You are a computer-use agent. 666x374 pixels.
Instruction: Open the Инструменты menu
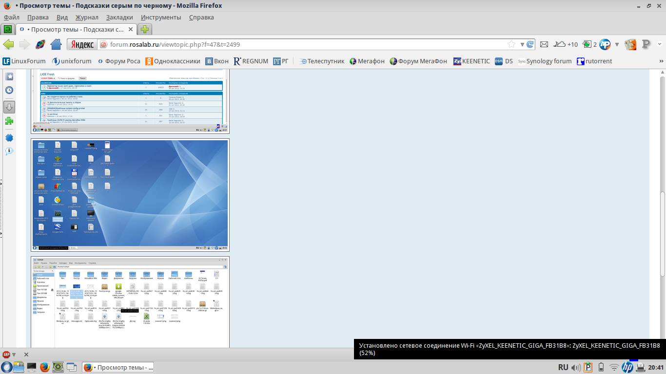161,17
